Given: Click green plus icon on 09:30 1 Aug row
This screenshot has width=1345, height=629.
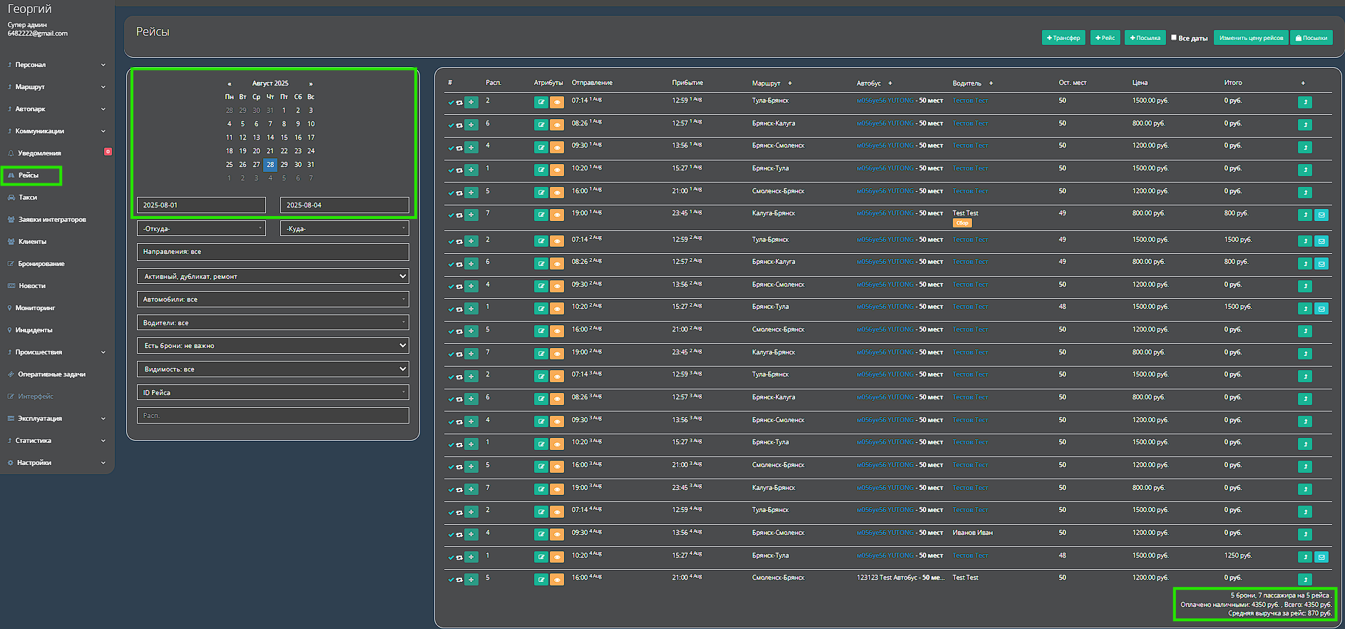Looking at the screenshot, I should [471, 148].
